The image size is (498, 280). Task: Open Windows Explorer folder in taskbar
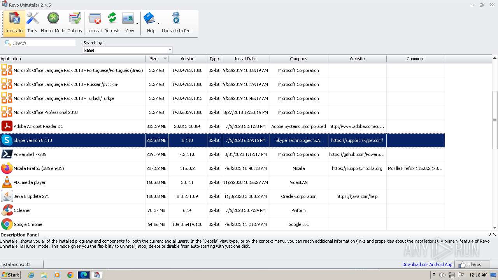[x=44, y=275]
